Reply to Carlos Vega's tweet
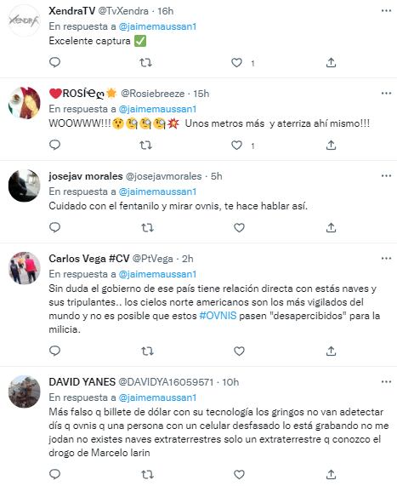Viewport: 397px width, 486px height. tap(54, 351)
